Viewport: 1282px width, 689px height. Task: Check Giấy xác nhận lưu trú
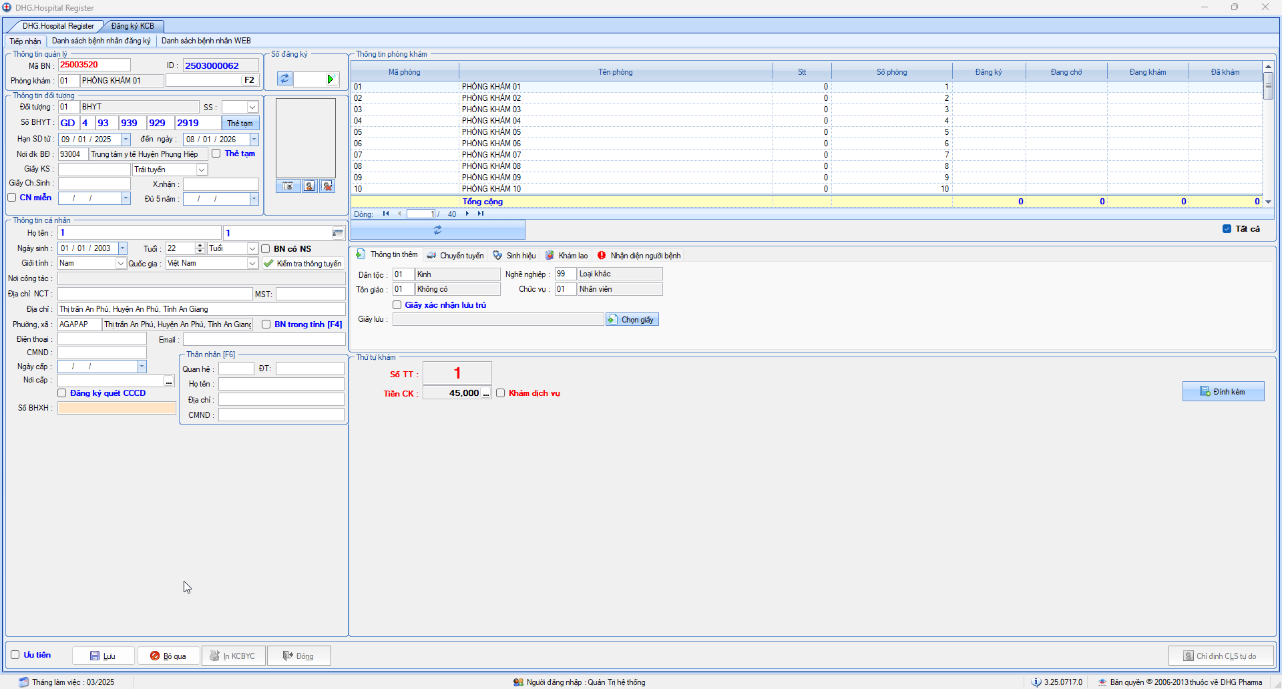coord(397,305)
